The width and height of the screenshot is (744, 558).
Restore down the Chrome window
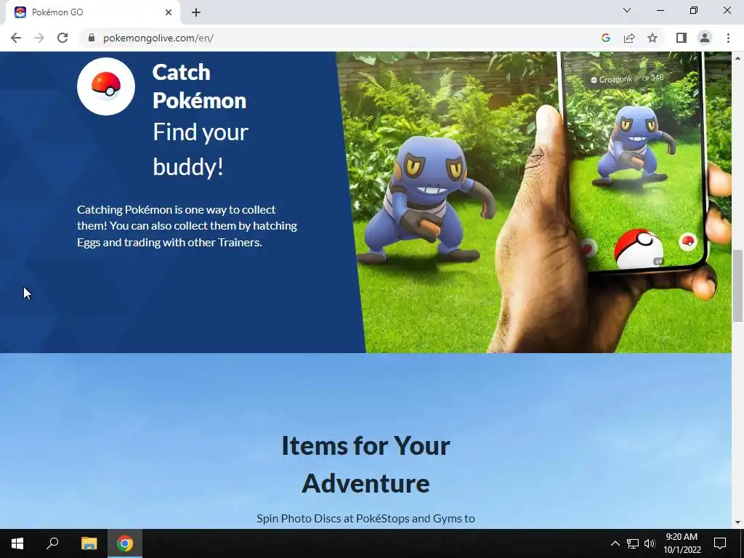point(694,10)
